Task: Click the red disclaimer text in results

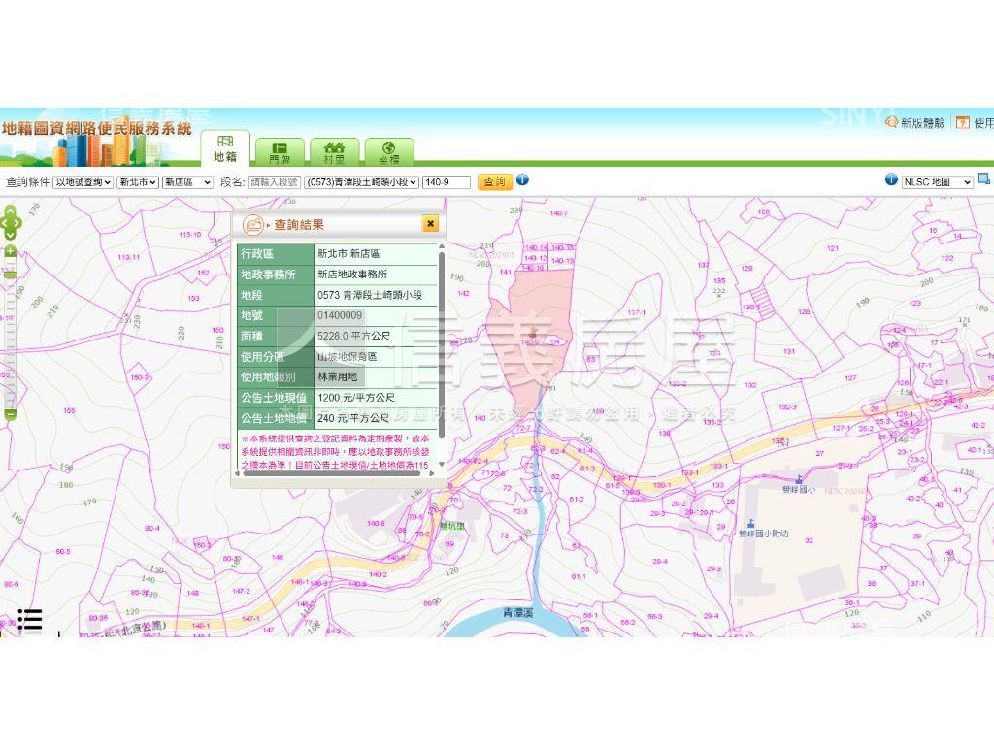Action: coord(335,451)
